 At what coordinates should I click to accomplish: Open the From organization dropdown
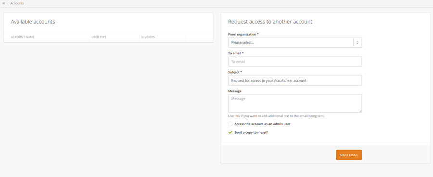(x=294, y=42)
